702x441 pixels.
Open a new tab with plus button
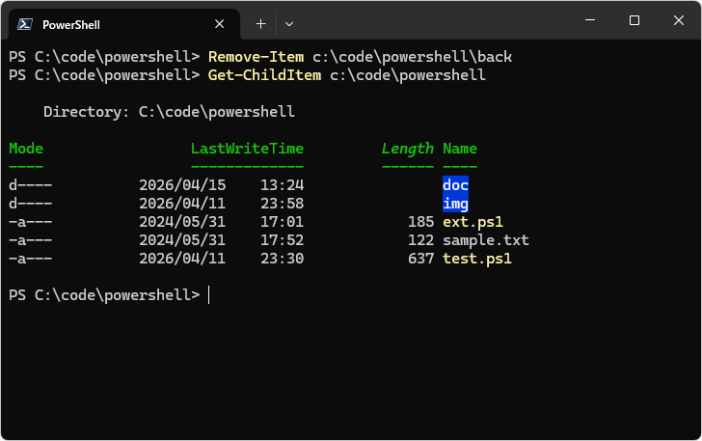click(x=260, y=23)
